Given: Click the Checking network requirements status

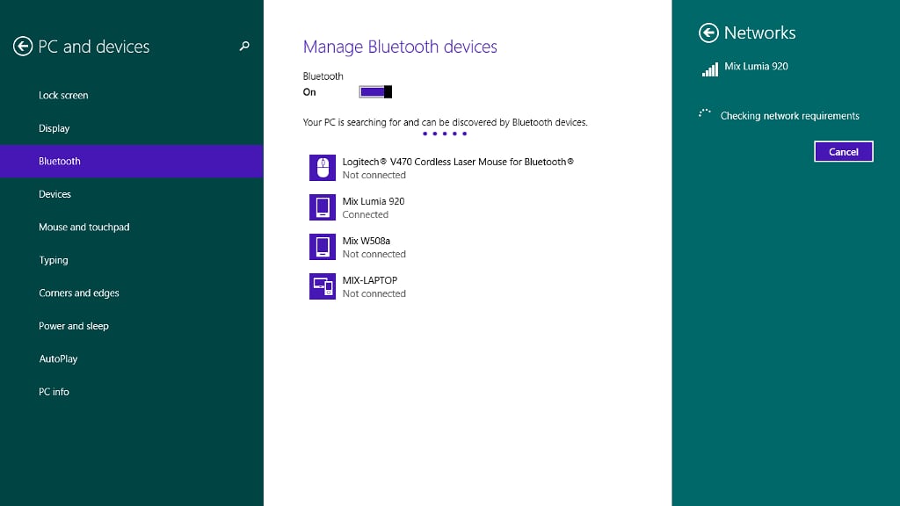Looking at the screenshot, I should pyautogui.click(x=789, y=116).
